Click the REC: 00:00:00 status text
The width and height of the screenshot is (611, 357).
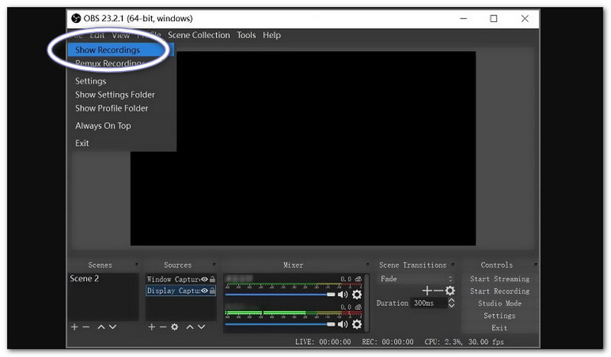[x=388, y=342]
